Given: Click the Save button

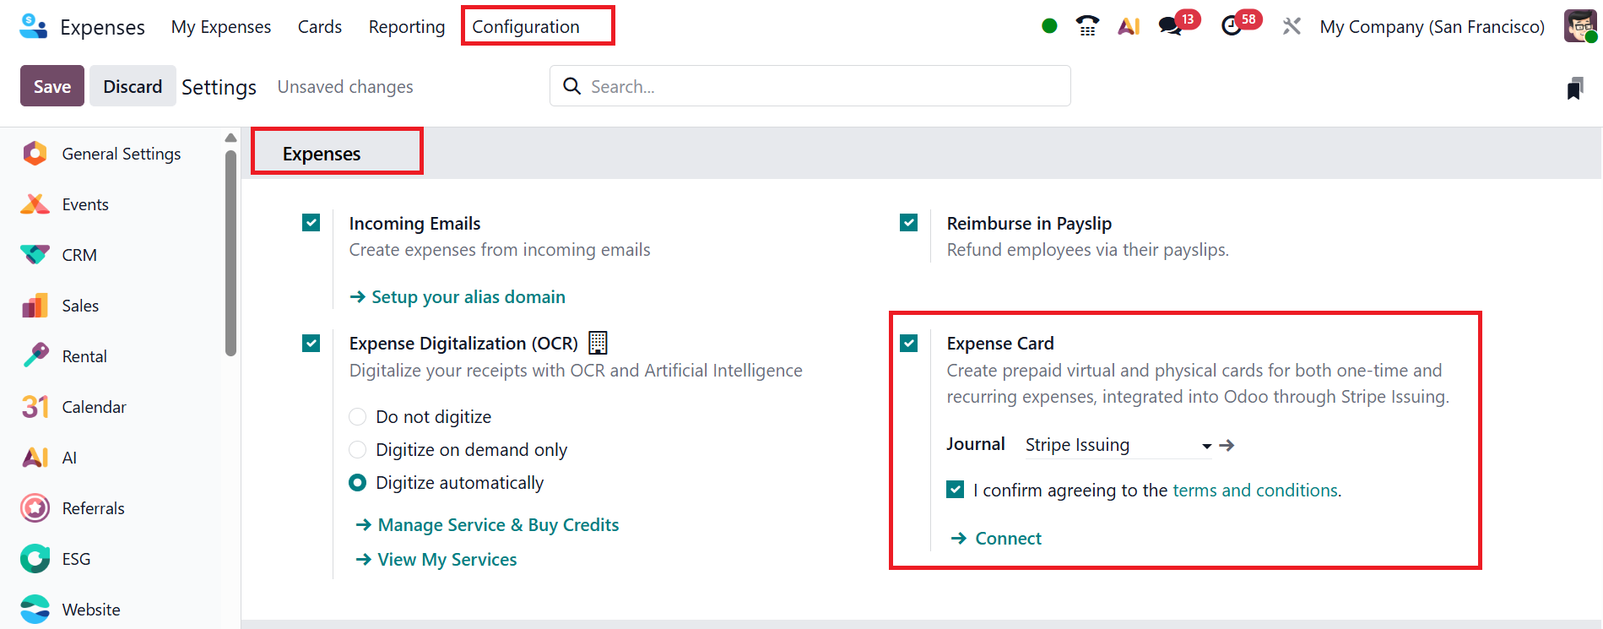Looking at the screenshot, I should click(52, 86).
